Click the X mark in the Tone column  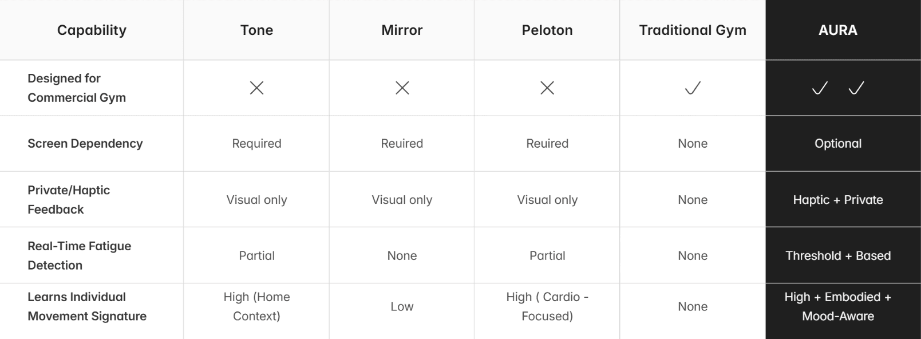(256, 88)
